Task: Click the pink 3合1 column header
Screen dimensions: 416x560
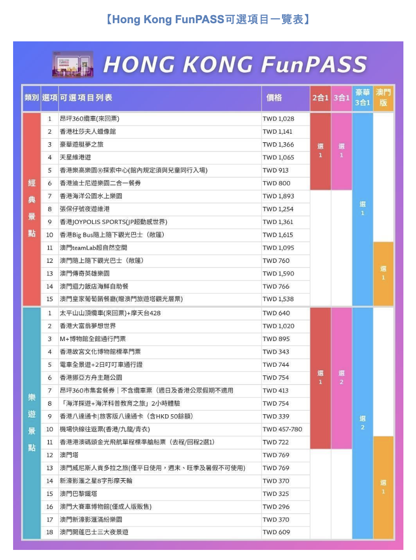Action: point(341,98)
